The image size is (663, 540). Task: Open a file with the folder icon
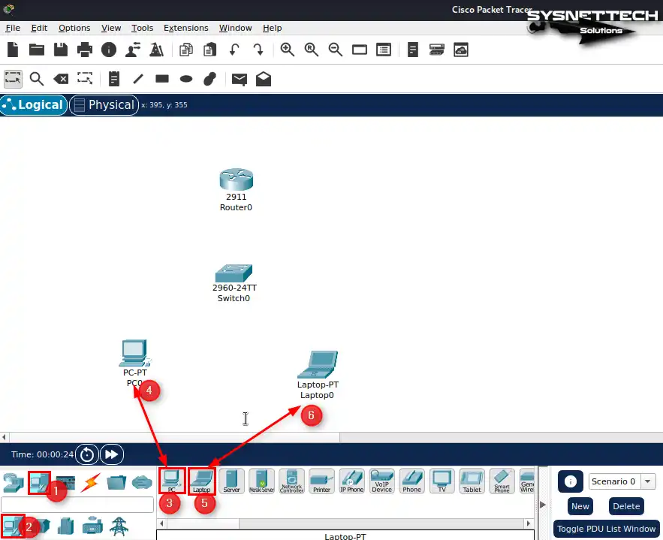[37, 50]
